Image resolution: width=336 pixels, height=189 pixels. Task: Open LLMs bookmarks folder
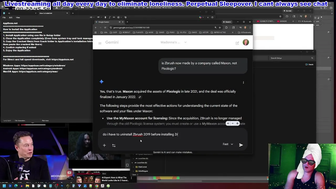[x=104, y=32]
